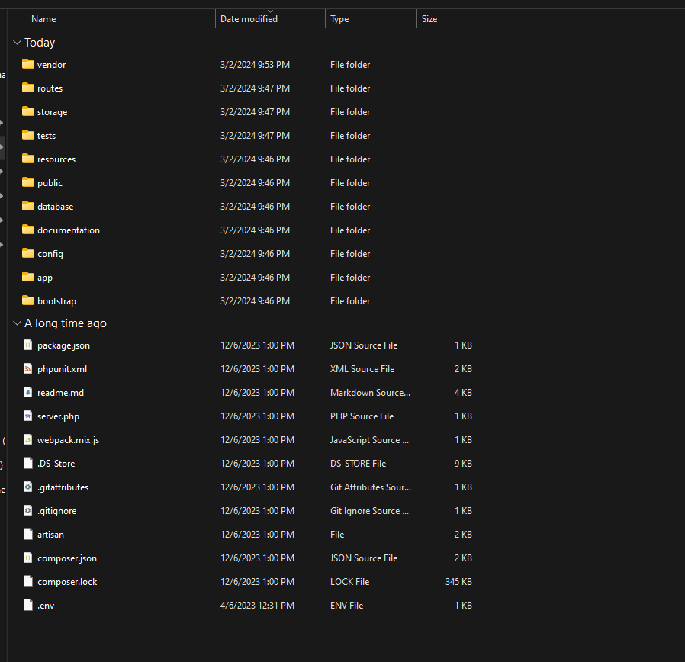Image resolution: width=685 pixels, height=662 pixels.
Task: Click the webpack.mix.js file icon
Action: point(28,439)
